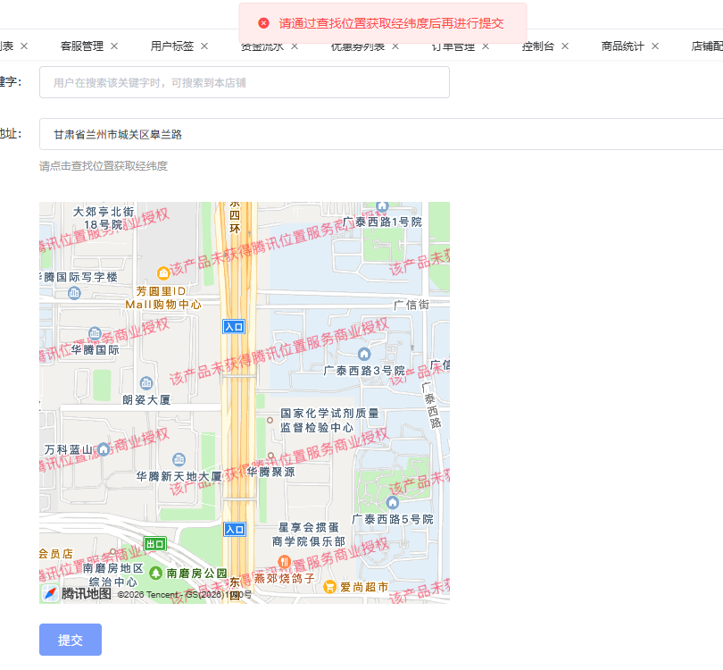The image size is (723, 670).
Task: Select the 燕郊烧鸽子 restaurant icon
Action: (x=285, y=562)
